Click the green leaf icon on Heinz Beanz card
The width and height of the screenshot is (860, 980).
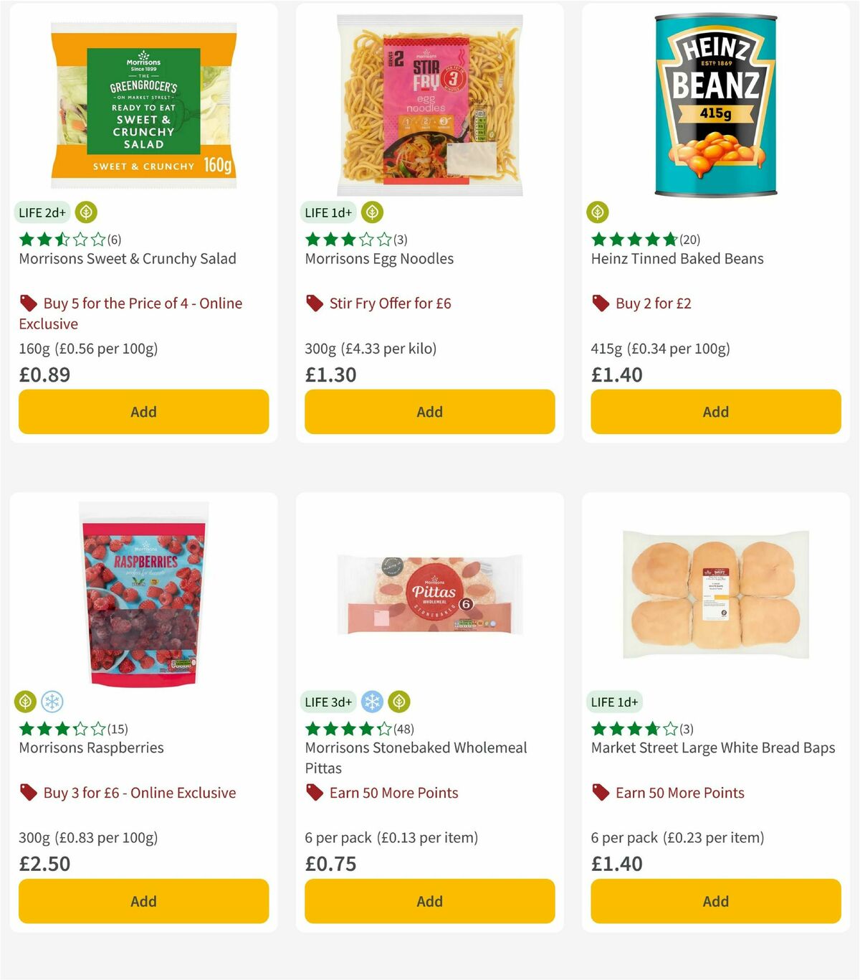(598, 212)
